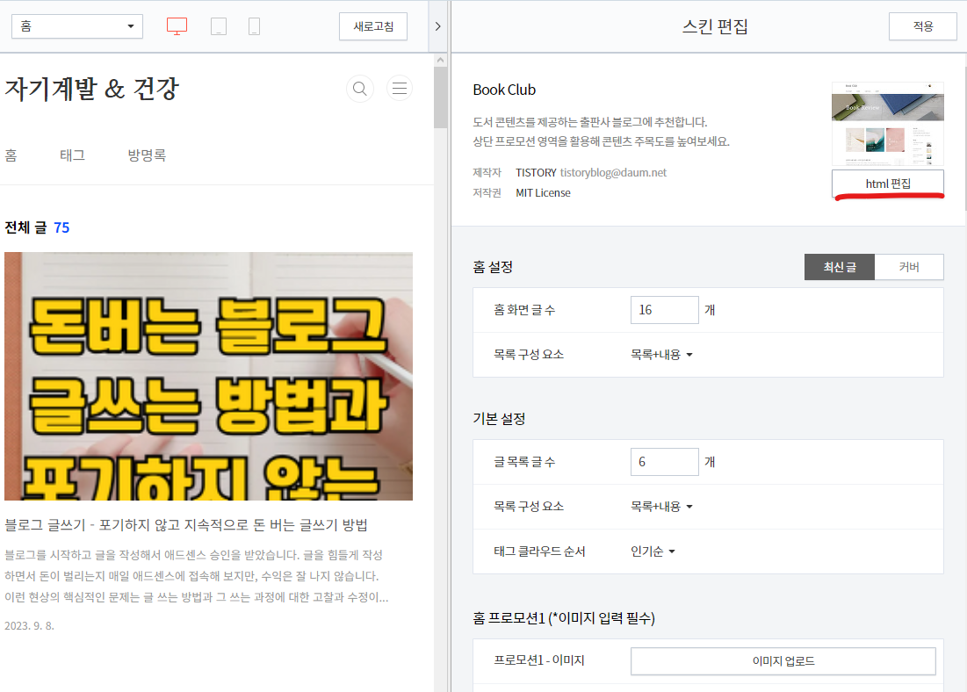Select 최신 글 home display mode
This screenshot has width=967, height=692.
coord(839,266)
